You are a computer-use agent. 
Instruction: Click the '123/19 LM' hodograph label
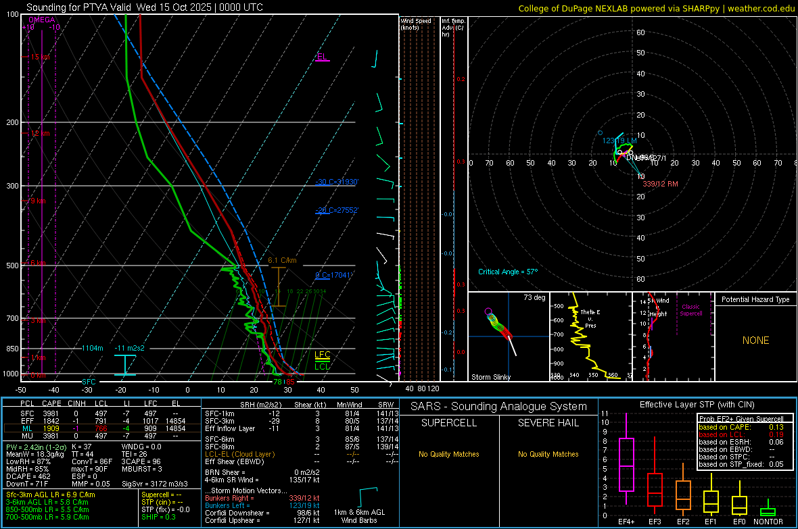[x=619, y=141]
